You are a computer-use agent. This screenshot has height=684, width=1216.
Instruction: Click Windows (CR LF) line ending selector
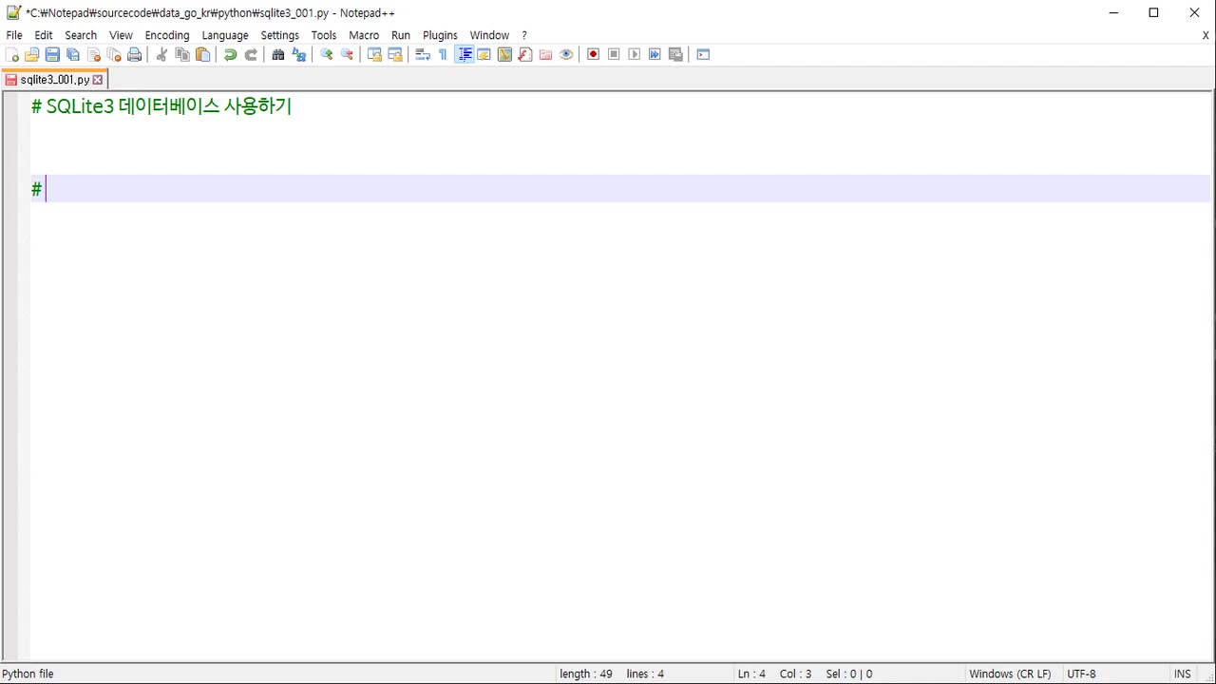click(1010, 674)
